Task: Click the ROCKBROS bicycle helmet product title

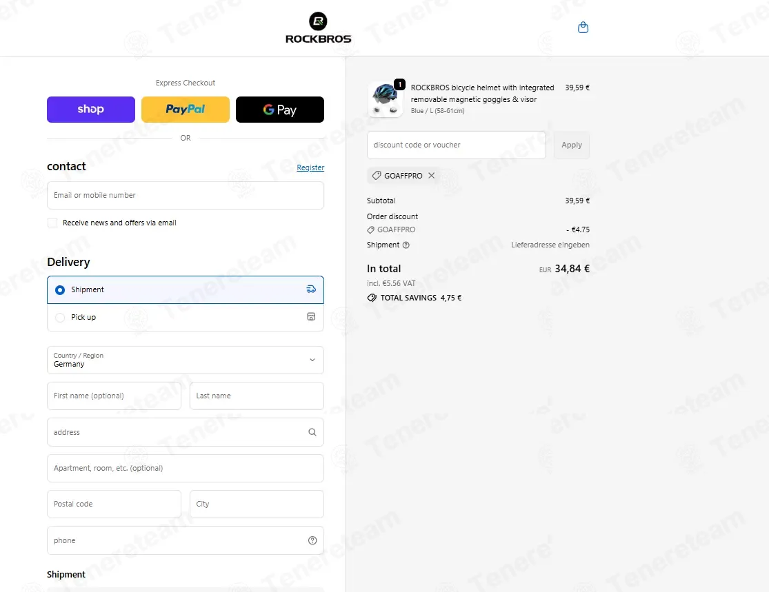Action: [x=483, y=94]
